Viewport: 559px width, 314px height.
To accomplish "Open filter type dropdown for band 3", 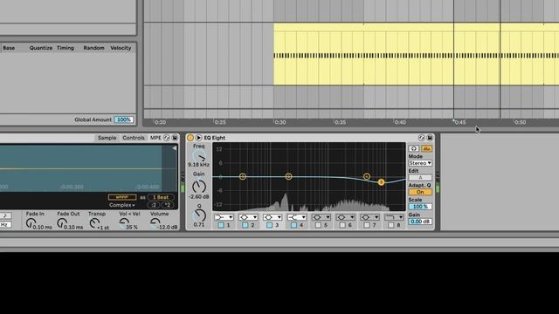I will [x=272, y=217].
